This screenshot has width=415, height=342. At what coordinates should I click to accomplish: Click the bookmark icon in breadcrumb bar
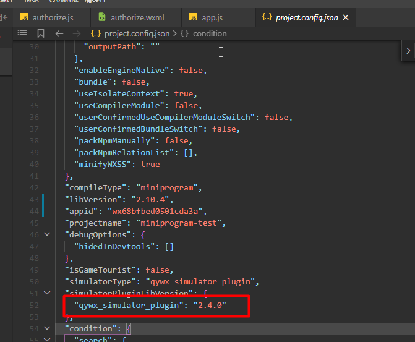[41, 33]
